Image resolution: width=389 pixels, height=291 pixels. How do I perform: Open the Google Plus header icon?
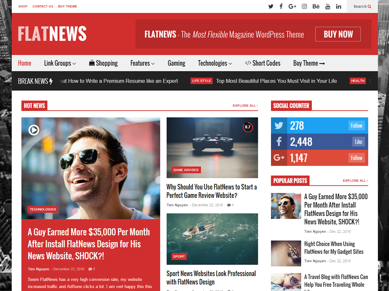pos(292,6)
